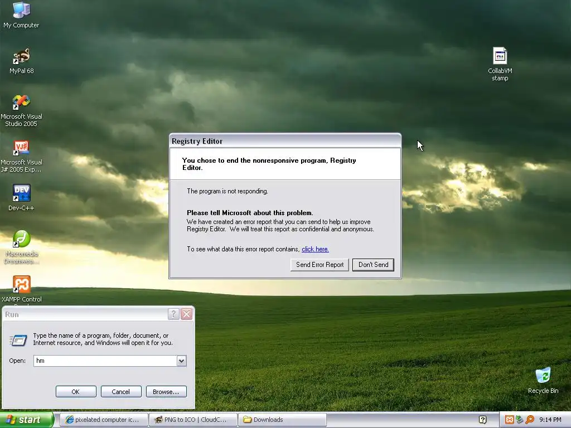571x428 pixels.
Task: Select the MyPal 68 browser shortcut
Action: 21,61
